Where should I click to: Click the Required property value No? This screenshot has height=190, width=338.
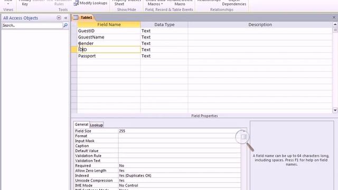click(x=179, y=166)
